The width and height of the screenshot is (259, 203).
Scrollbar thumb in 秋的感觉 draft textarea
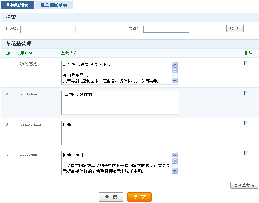[175, 71]
